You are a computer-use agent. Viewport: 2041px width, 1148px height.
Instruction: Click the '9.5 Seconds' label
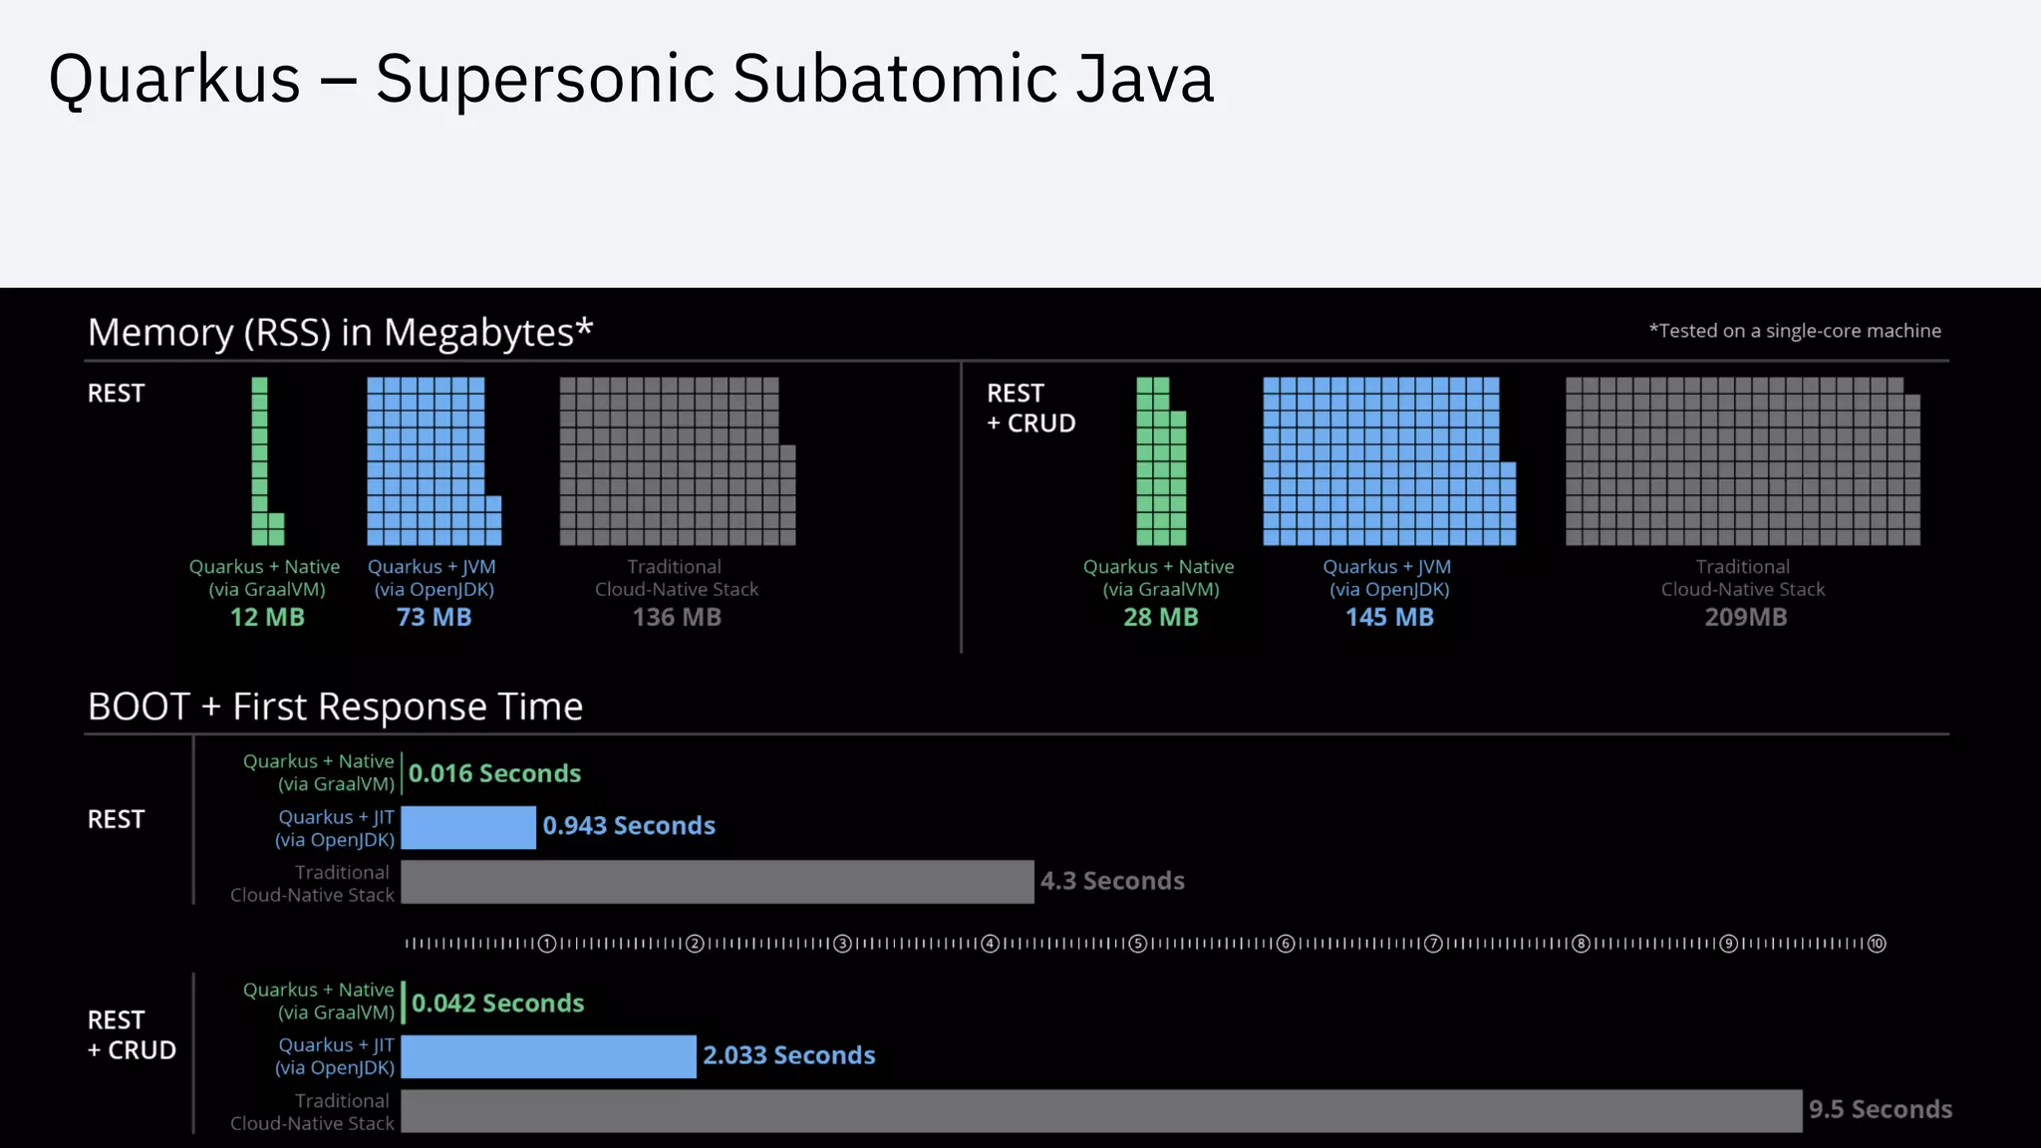(x=1881, y=1110)
